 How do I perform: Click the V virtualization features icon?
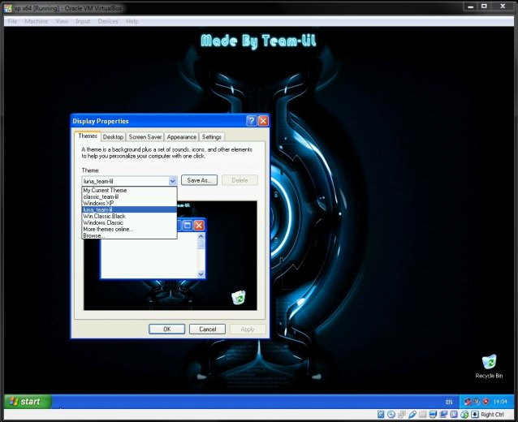(454, 414)
